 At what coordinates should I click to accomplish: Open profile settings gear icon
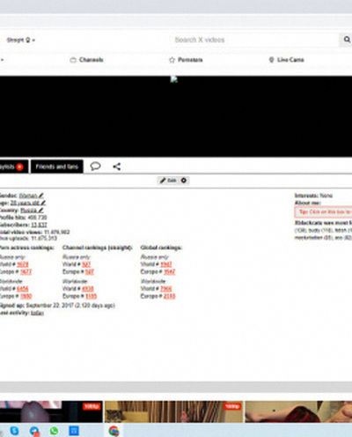(x=184, y=181)
